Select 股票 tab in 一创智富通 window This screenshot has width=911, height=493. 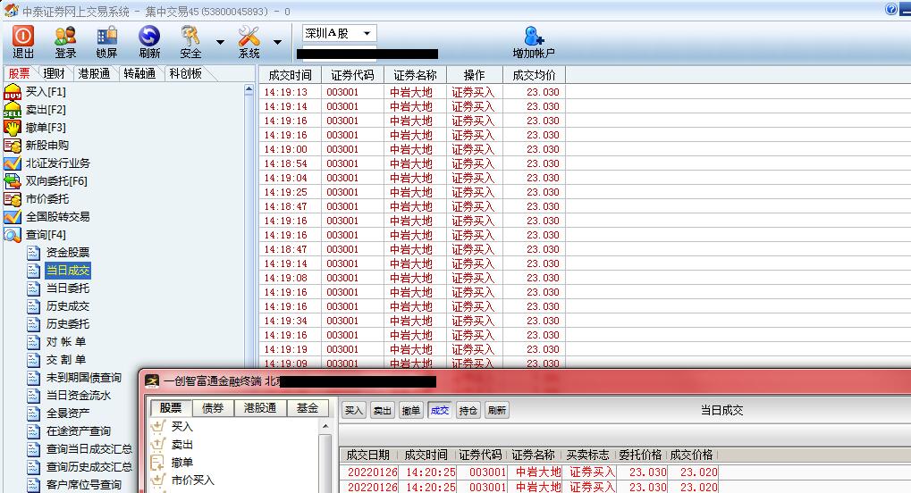(x=171, y=408)
